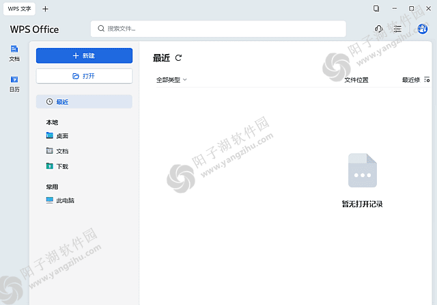The image size is (437, 305).
Task: Click the 文件位置 column header
Action: [x=356, y=80]
